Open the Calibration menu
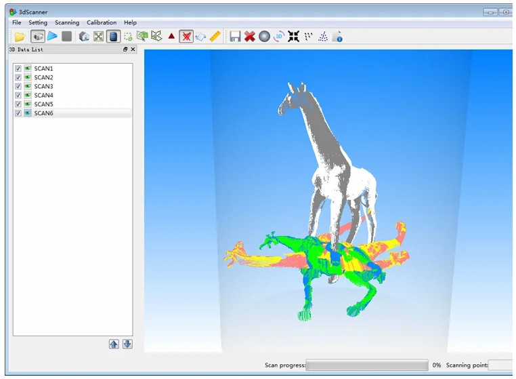This screenshot has width=516, height=379. coord(102,22)
